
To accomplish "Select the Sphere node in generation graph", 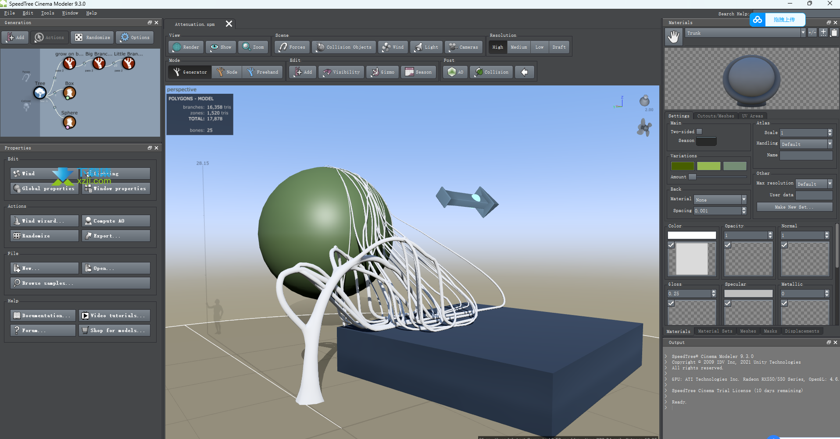I will click(x=69, y=122).
